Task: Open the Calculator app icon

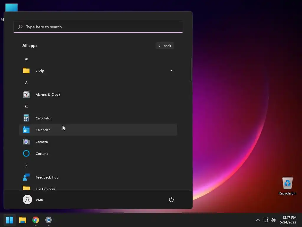Action: point(26,118)
